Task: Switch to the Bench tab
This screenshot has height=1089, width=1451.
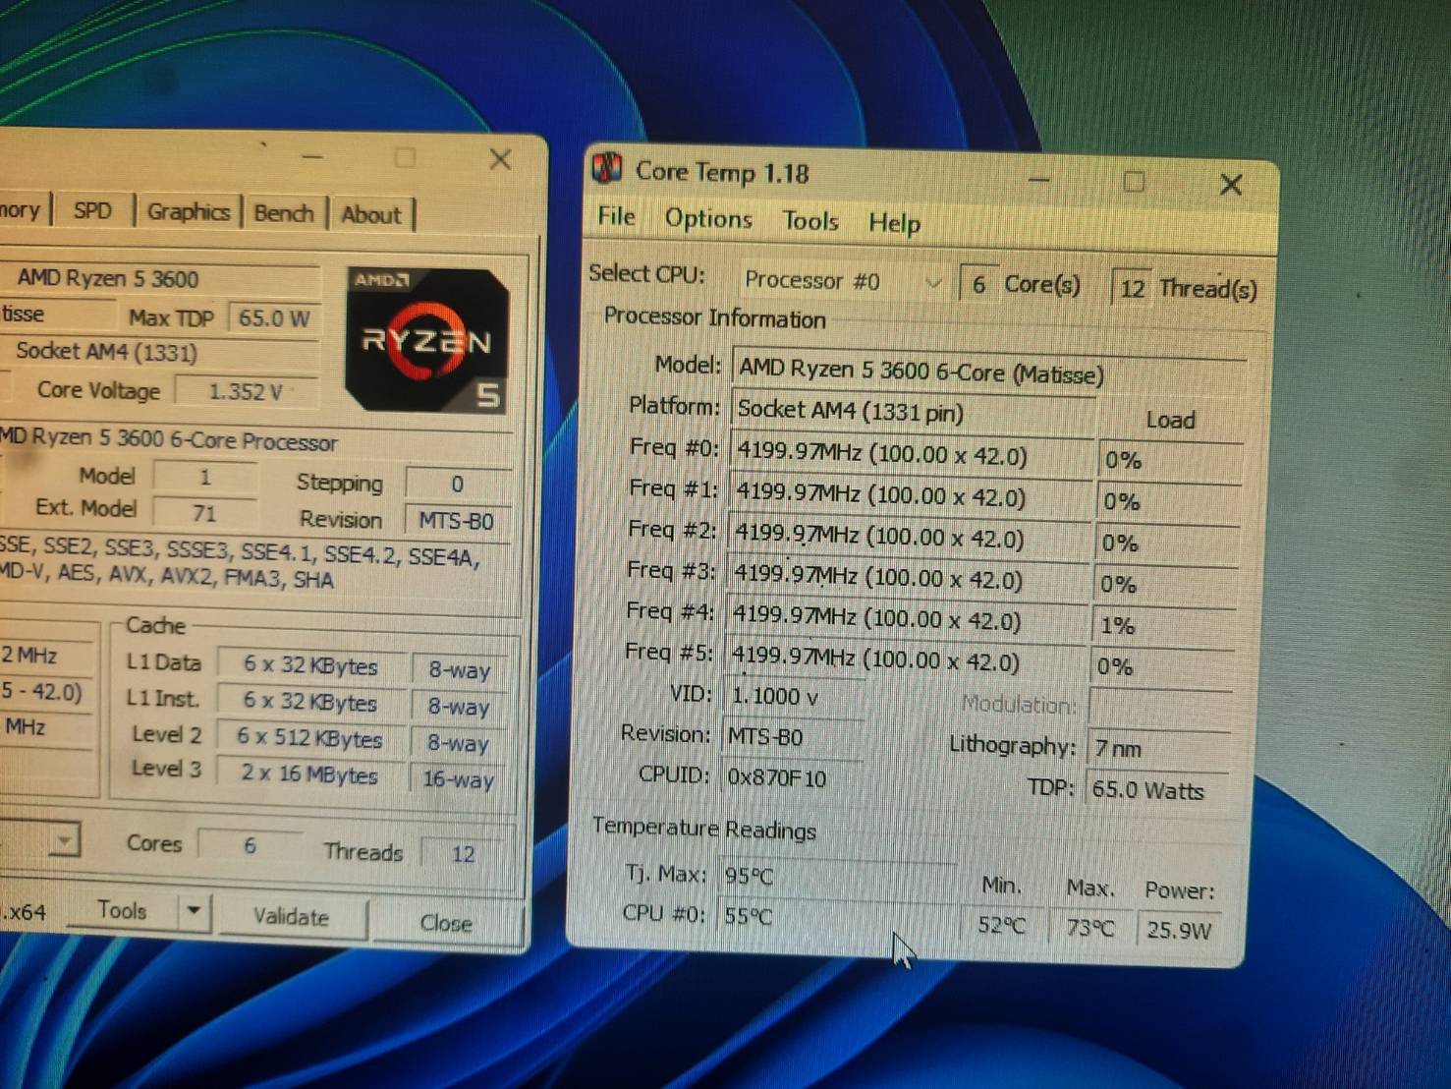Action: click(284, 213)
